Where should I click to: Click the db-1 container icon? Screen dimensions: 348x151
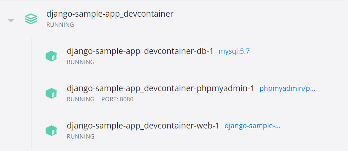tap(51, 56)
